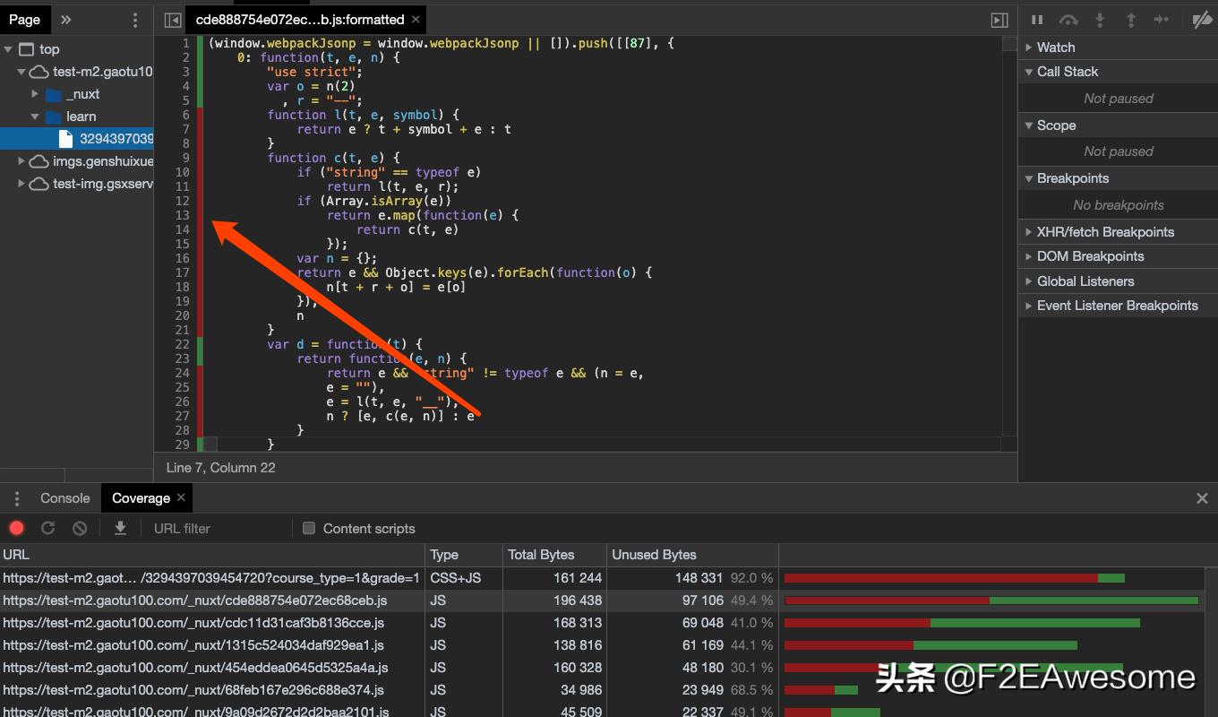Click the step over function icon
The height and width of the screenshot is (717, 1218).
[1068, 20]
